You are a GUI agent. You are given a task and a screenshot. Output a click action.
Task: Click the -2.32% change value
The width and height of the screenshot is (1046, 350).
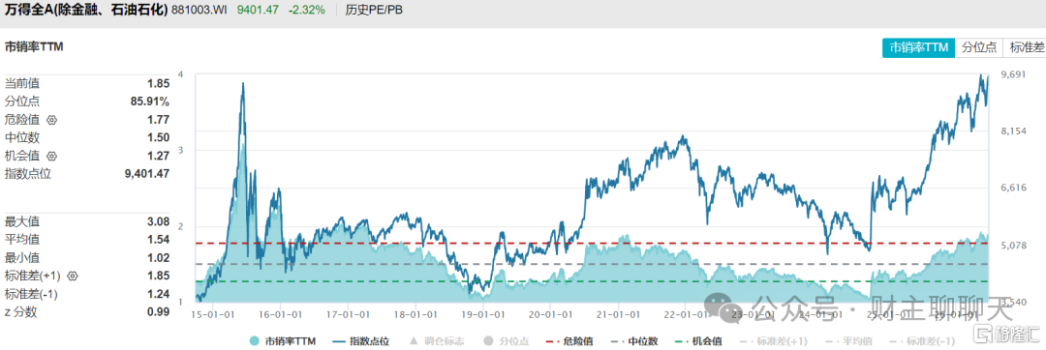[x=306, y=10]
